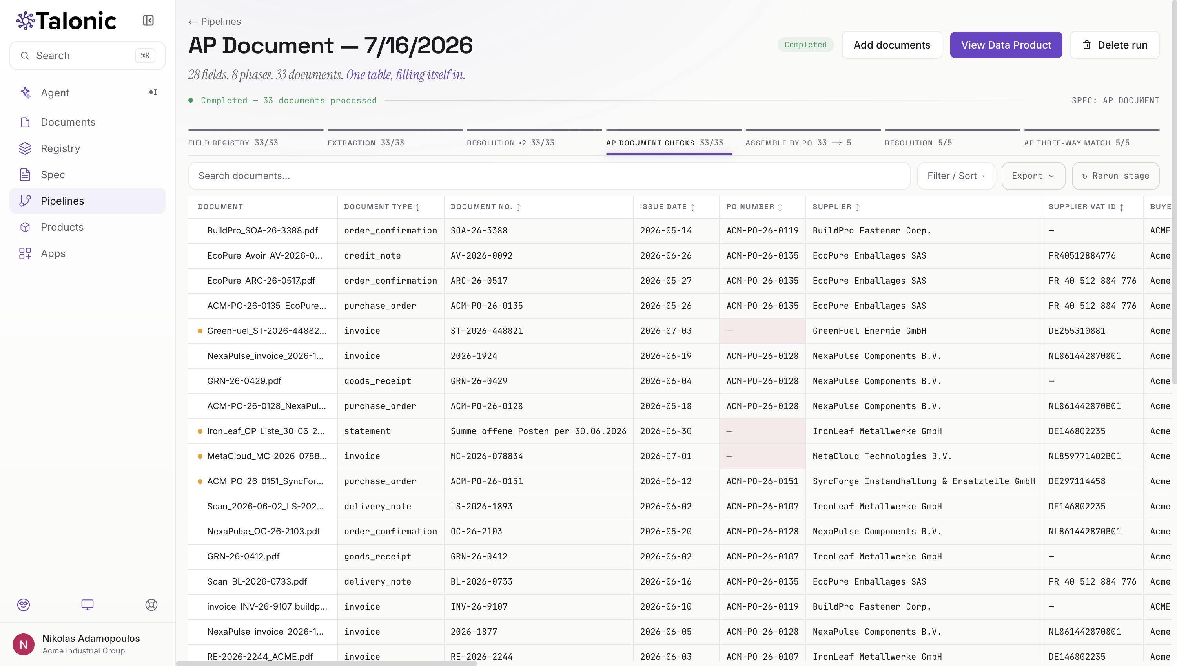
Task: Open Apps from the sidebar
Action: coord(87,253)
